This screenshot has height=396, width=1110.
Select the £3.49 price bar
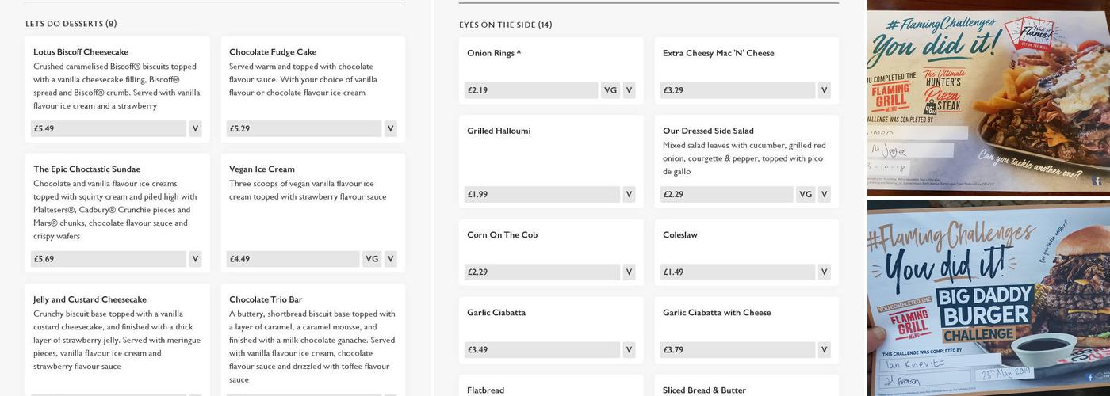click(542, 349)
